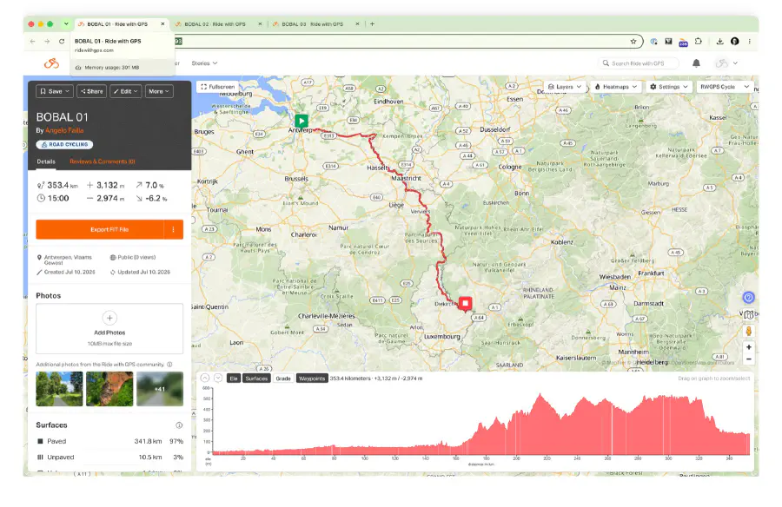
Task: Open author Angelo Failla's profile link
Action: [64, 130]
